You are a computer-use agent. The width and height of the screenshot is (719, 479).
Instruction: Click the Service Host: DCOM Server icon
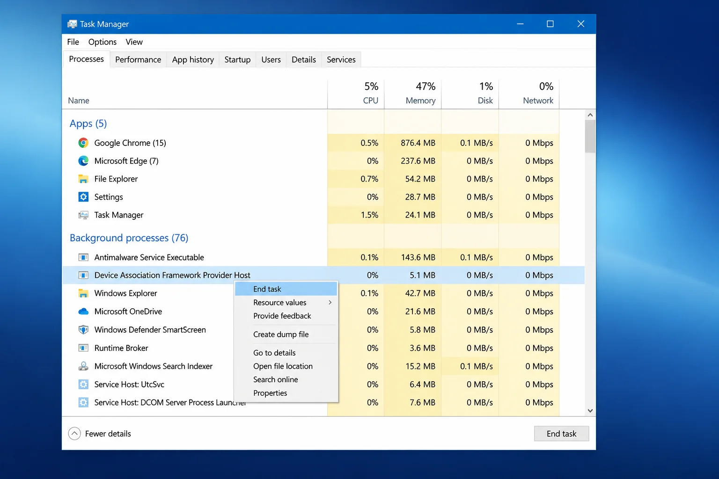(x=83, y=402)
